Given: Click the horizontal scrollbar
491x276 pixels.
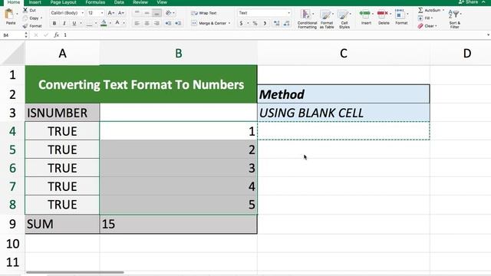Looking at the screenshot, I should pyautogui.click(x=75, y=272).
